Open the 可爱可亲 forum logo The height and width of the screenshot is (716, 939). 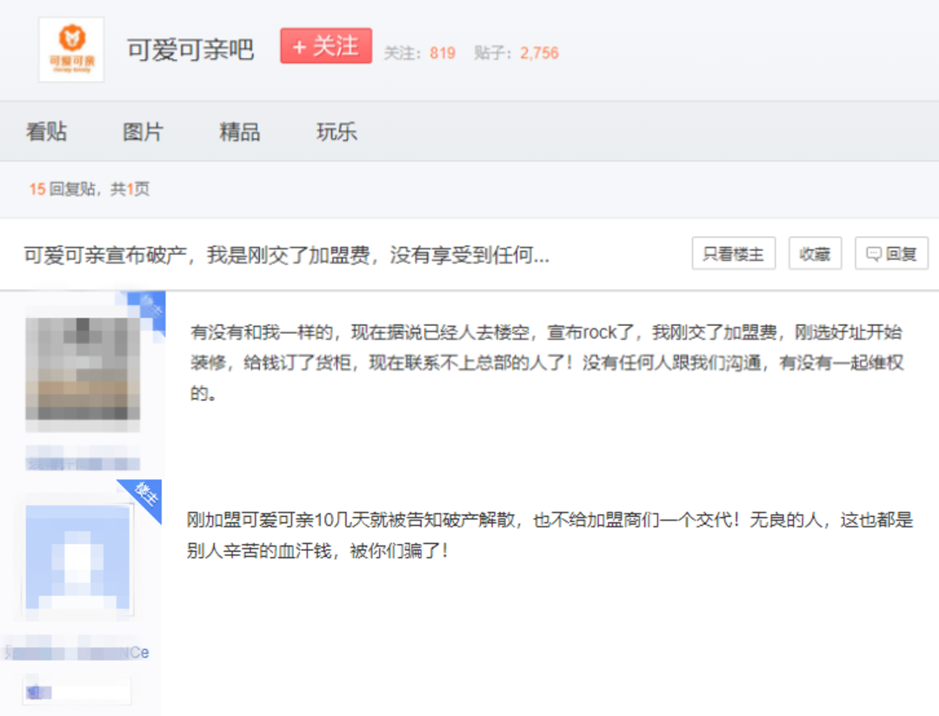pyautogui.click(x=71, y=50)
